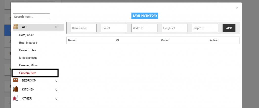Select the Sofa, Chair subcategory

tap(26, 35)
